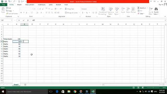Screen dimensions: 167x94
Task: Switch to the VIEW tab
Action: 66,5
